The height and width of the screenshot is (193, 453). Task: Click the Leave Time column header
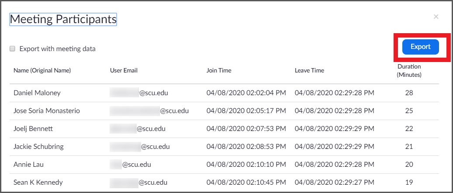click(x=309, y=70)
